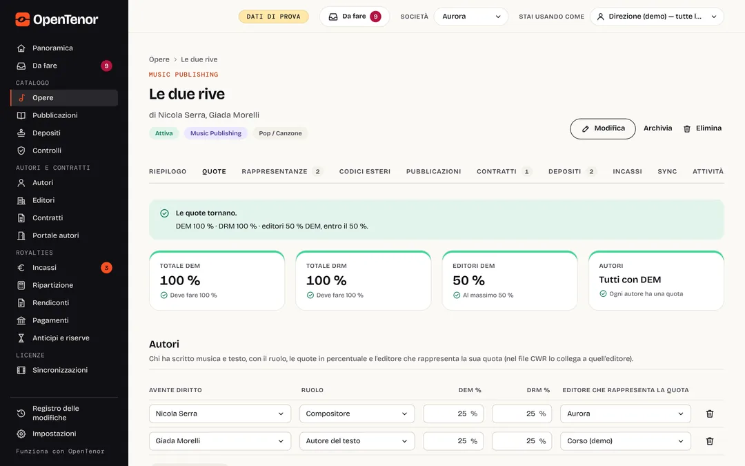Click the OpenTenor logo icon
Image resolution: width=745 pixels, height=466 pixels.
click(x=22, y=19)
